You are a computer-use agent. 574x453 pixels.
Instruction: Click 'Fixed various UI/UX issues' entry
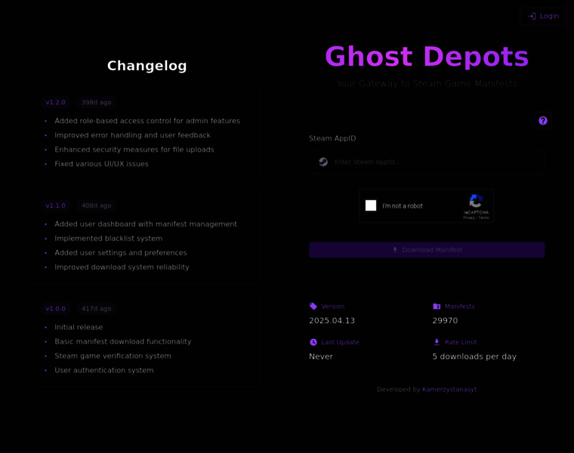click(101, 164)
